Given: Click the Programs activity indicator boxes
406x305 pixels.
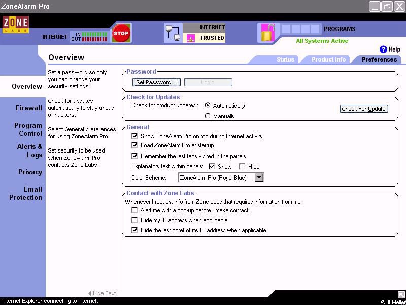Looking at the screenshot, I should [300, 29].
